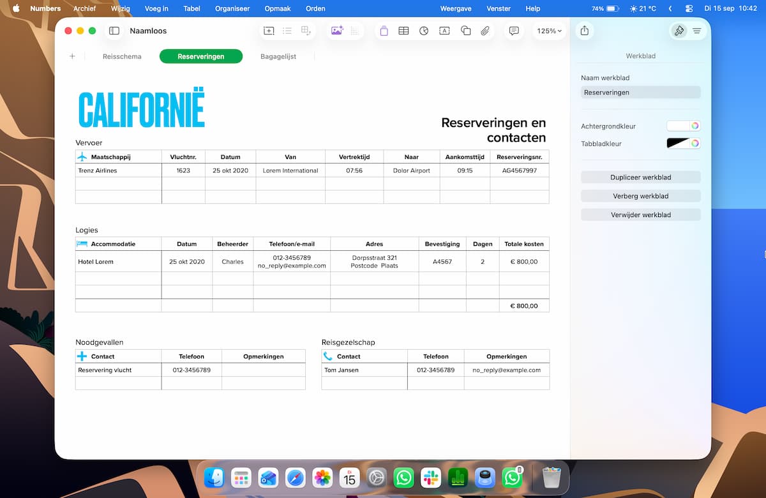Viewport: 766px width, 498px height.
Task: Open the 125% zoom dropdown
Action: 550,31
